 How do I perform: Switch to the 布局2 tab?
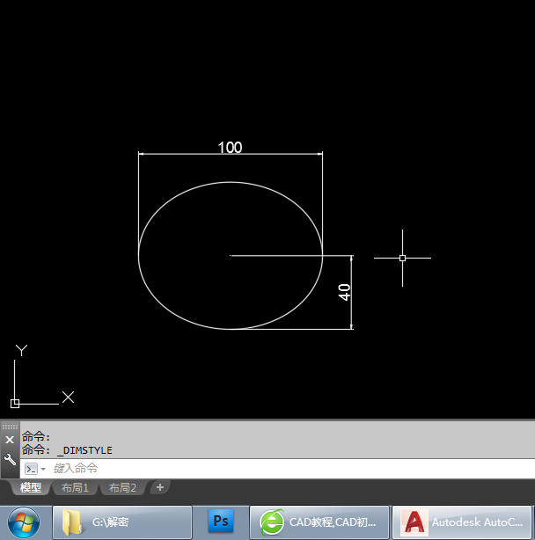(122, 487)
